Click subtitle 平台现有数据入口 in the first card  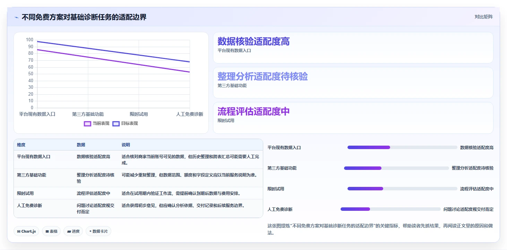pyautogui.click(x=234, y=51)
